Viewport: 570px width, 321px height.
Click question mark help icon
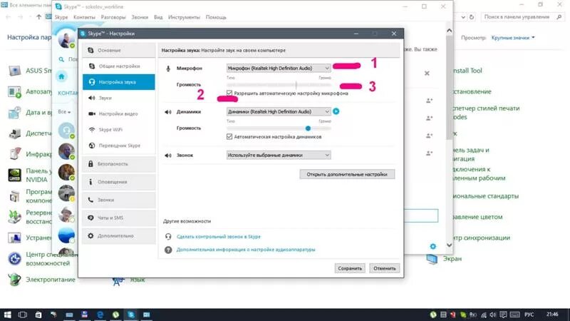tap(168, 250)
